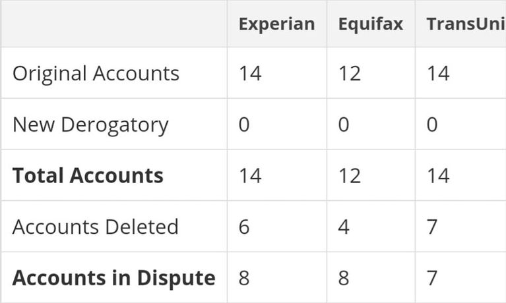506x303 pixels.
Task: Select TransUnion's Accounts Deleted value
Action: click(431, 227)
